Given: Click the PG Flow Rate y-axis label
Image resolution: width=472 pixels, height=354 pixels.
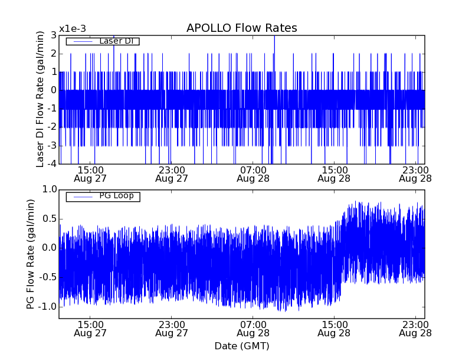Looking at the screenshot, I should pos(31,254).
